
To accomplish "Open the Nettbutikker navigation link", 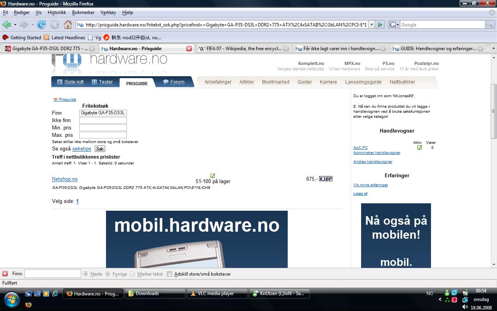I will click(x=402, y=82).
